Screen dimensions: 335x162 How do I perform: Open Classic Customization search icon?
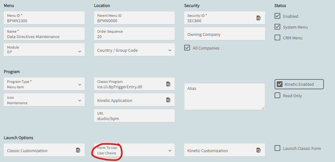[x=78, y=150]
